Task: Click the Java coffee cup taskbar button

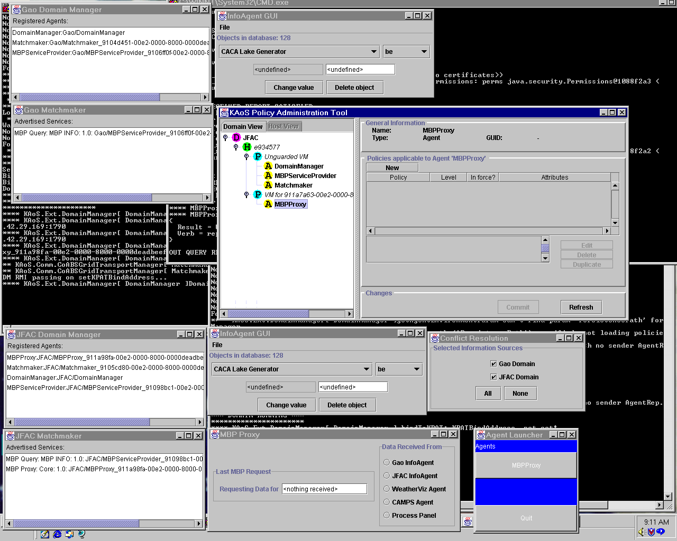Action: click(x=468, y=521)
